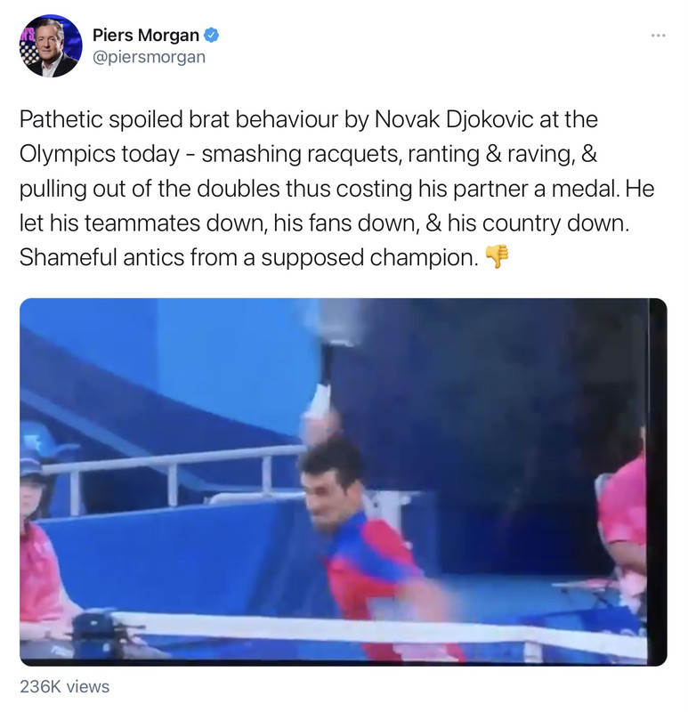Select the words "Novak Djokovic" in tweet
Screen dimensions: 688x712
(x=454, y=119)
